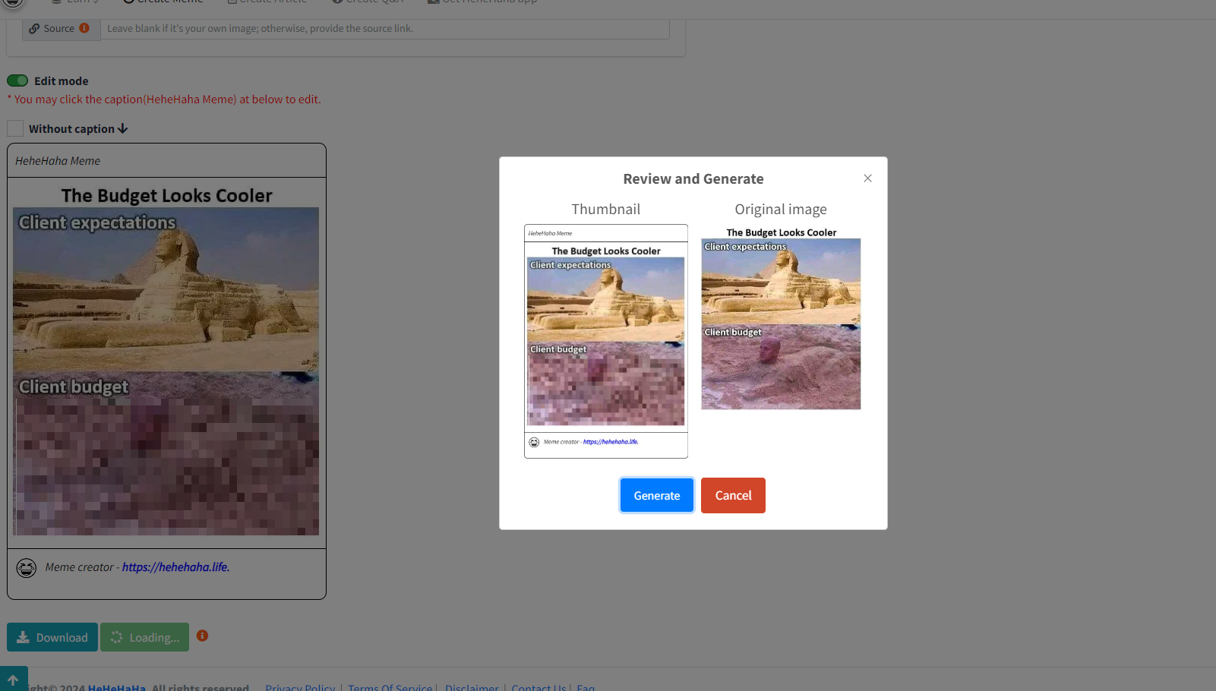
Task: Open the Privacy Policy footer link
Action: (300, 687)
